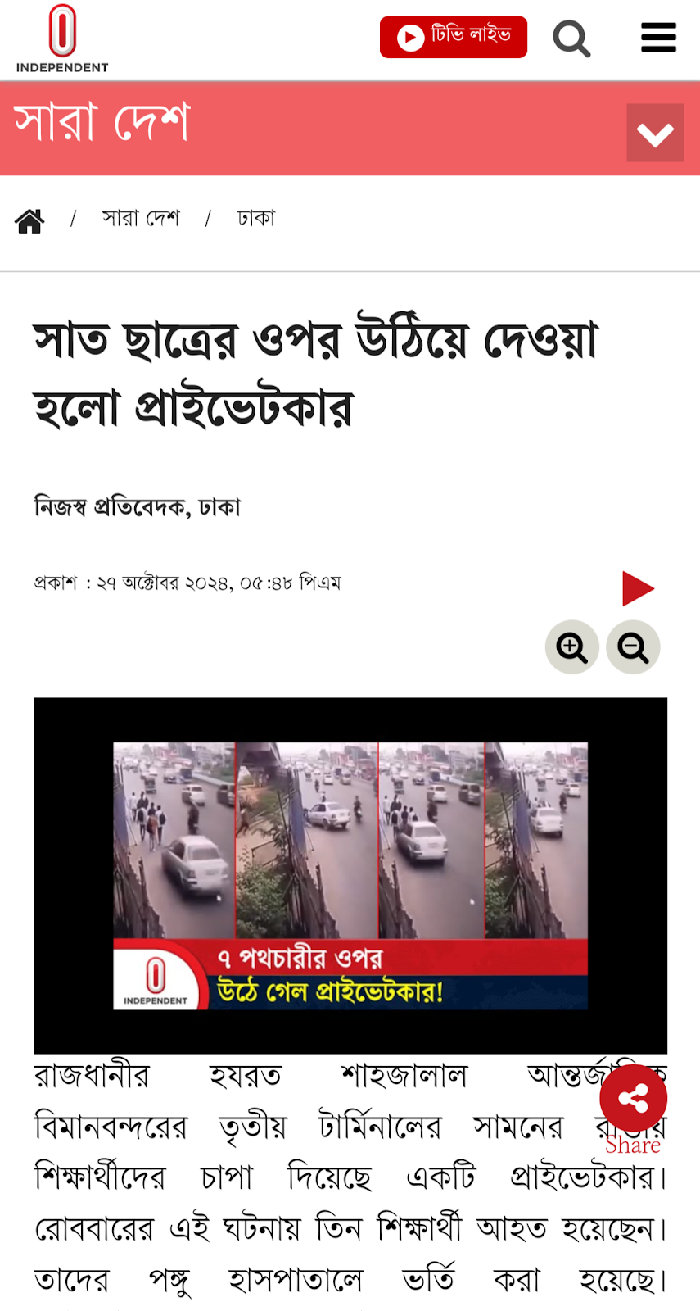Viewport: 700px width, 1311px height.
Task: Open the hamburger menu
Action: point(658,38)
